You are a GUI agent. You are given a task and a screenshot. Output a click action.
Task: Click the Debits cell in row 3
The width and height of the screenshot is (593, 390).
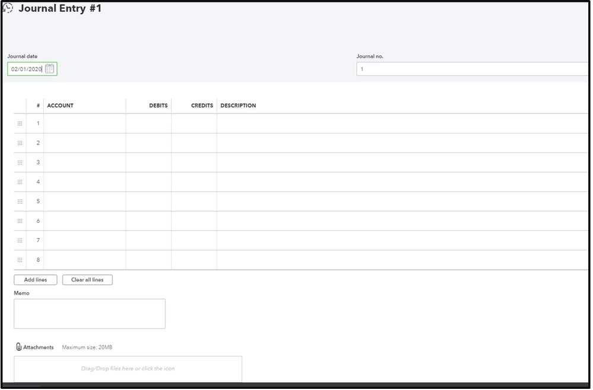click(148, 163)
